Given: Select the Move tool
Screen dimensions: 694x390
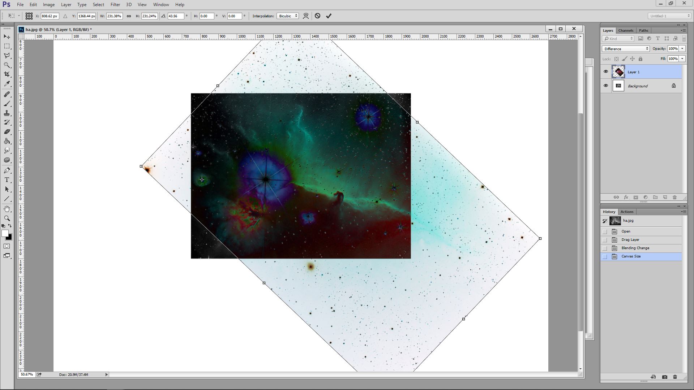Looking at the screenshot, I should tap(7, 37).
